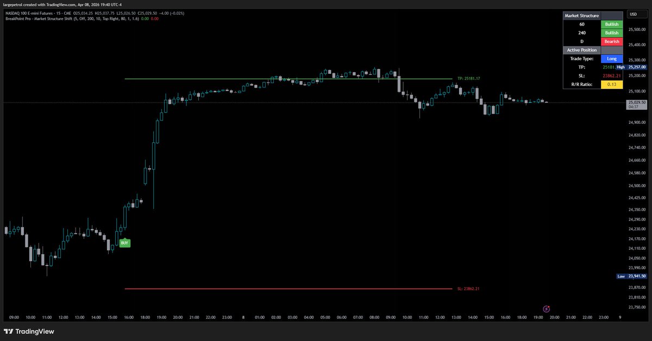The width and height of the screenshot is (652, 341).
Task: Click the SL: 23862.21 line label
Action: [468, 288]
